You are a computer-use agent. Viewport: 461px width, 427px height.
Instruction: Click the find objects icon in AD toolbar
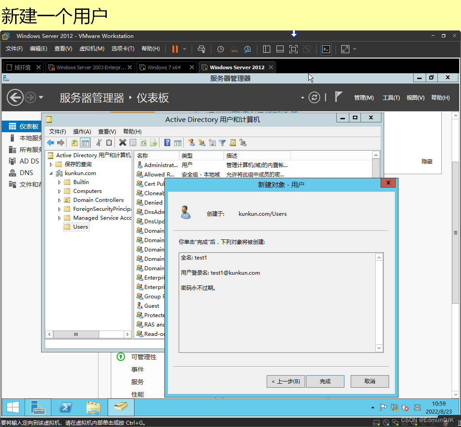tap(233, 143)
